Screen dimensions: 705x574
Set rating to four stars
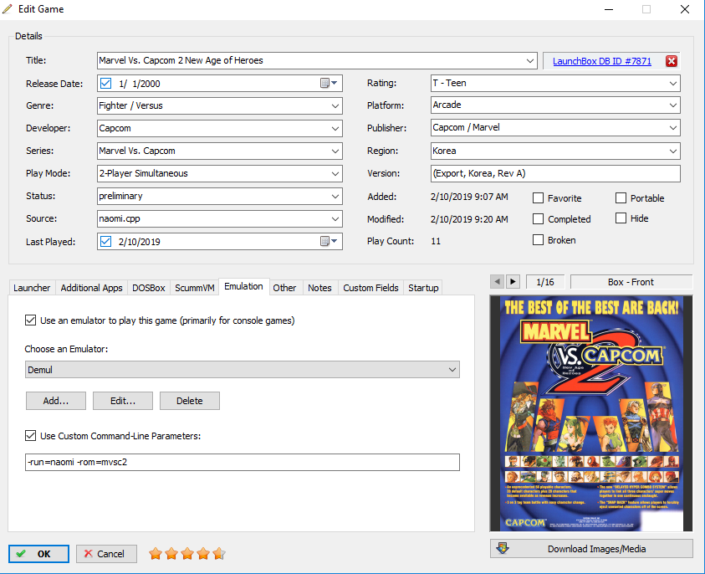(x=203, y=554)
